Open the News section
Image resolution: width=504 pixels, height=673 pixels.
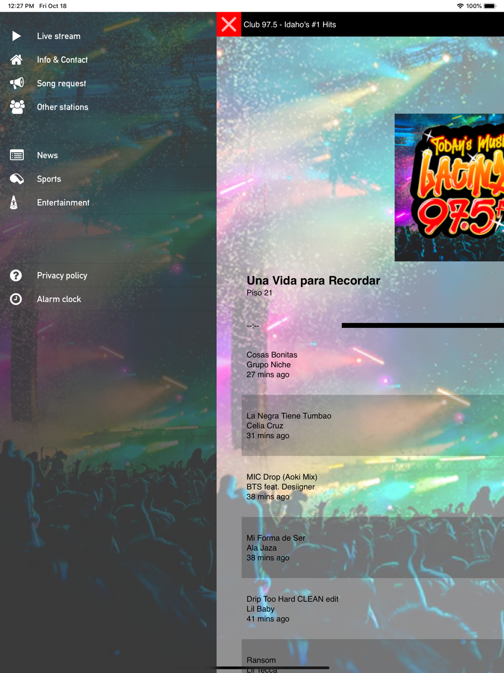pyautogui.click(x=108, y=155)
